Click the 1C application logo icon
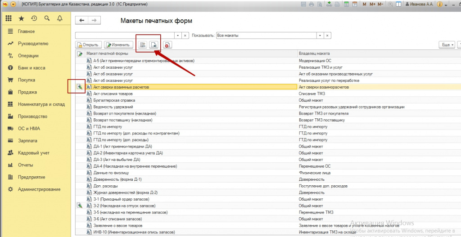The height and width of the screenshot is (237, 461). 5,4
